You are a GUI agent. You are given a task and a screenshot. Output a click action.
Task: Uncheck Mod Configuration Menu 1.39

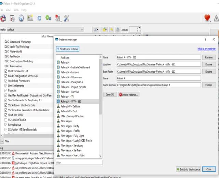pos(6,76)
